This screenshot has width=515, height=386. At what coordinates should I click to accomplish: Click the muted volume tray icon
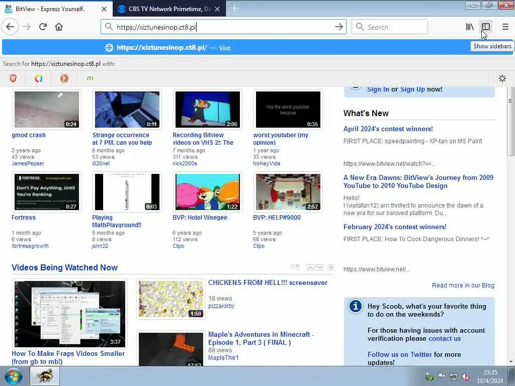pyautogui.click(x=466, y=377)
